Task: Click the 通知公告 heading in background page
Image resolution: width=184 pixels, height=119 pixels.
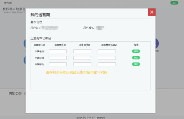Action: click(15, 94)
